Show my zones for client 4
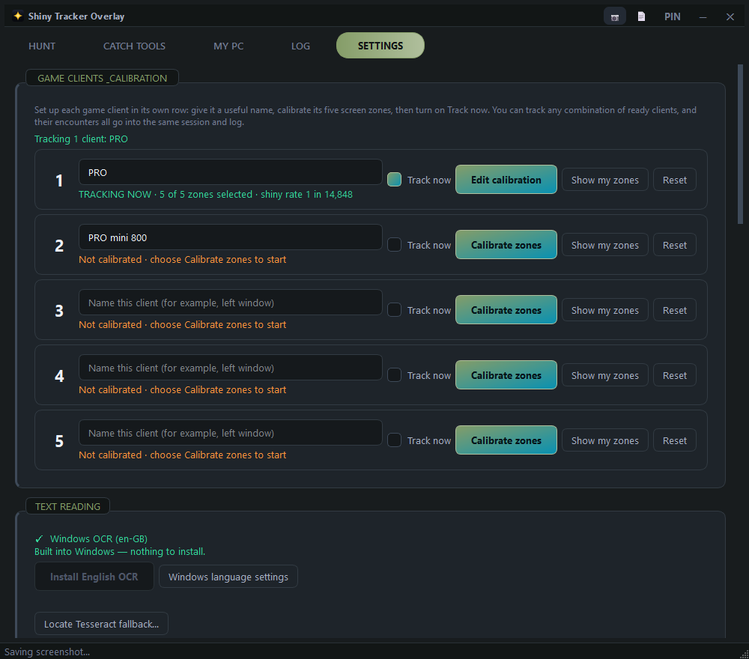This screenshot has height=659, width=749. coord(604,375)
